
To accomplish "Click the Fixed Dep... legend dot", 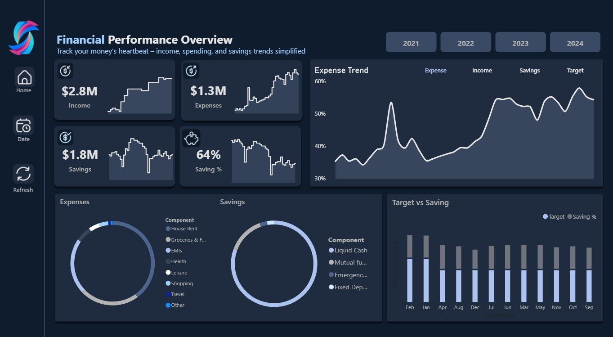I will 331,287.
